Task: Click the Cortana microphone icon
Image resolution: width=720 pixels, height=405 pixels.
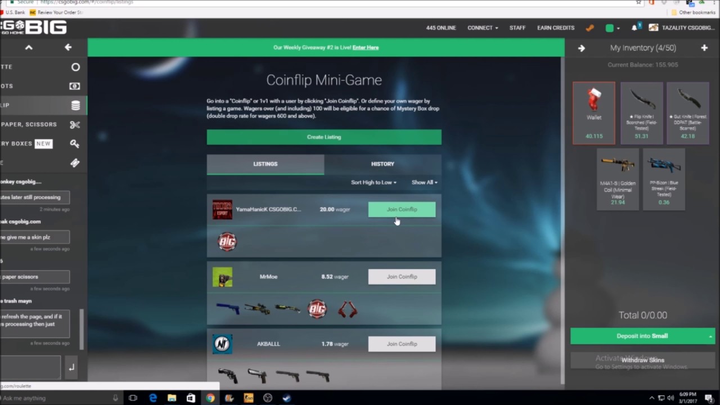Action: (115, 398)
